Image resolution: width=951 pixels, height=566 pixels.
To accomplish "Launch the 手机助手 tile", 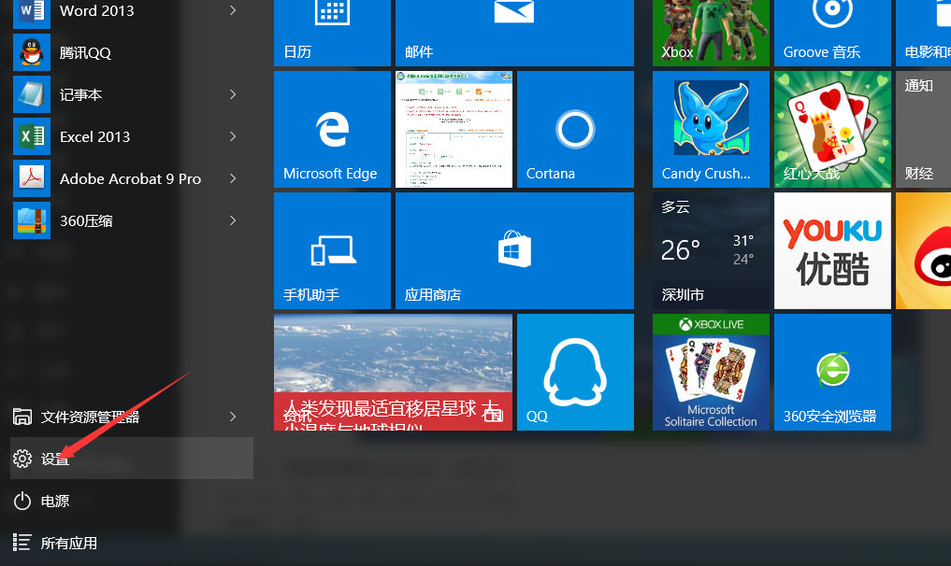I will [x=332, y=251].
